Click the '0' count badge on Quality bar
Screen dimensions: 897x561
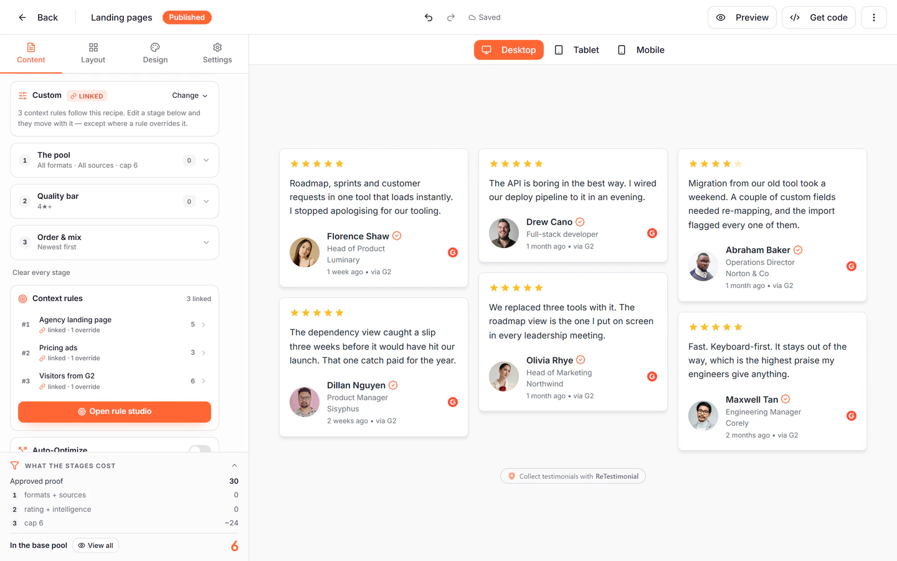point(189,201)
